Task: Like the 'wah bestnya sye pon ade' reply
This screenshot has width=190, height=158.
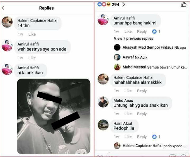Action: pyautogui.click(x=32, y=58)
